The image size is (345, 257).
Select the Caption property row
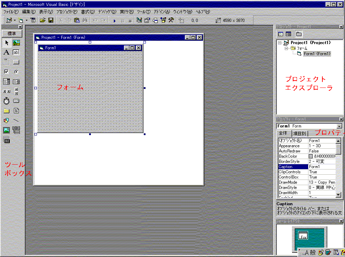point(307,167)
